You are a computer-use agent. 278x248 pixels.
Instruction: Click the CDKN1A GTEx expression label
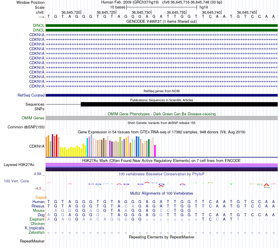pyautogui.click(x=37, y=146)
